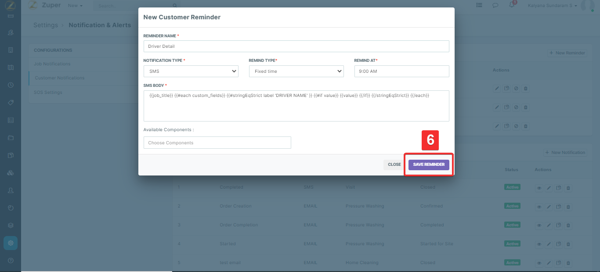Click the Order Completion notification name
Screen dimensions: 600x272
point(239,225)
